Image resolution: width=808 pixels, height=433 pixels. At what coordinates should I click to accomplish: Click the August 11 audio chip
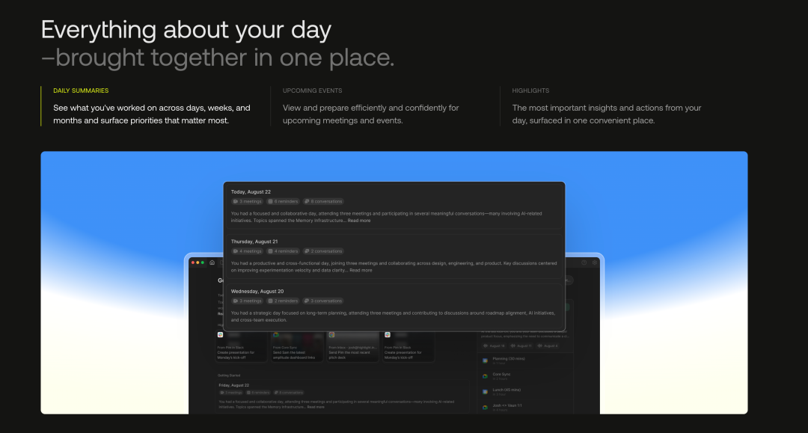pos(520,346)
